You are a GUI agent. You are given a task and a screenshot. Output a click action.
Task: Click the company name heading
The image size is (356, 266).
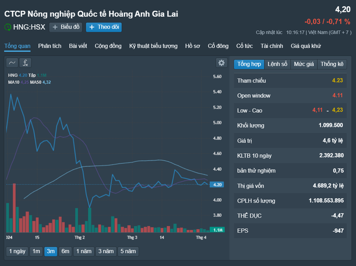[x=91, y=14]
